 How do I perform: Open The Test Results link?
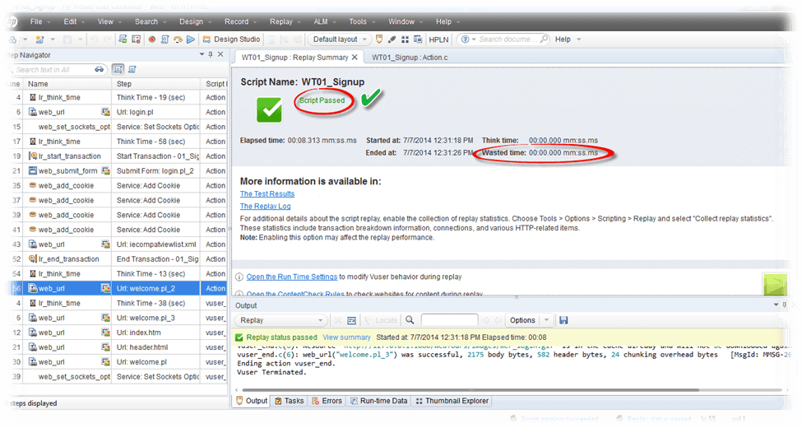tap(267, 194)
